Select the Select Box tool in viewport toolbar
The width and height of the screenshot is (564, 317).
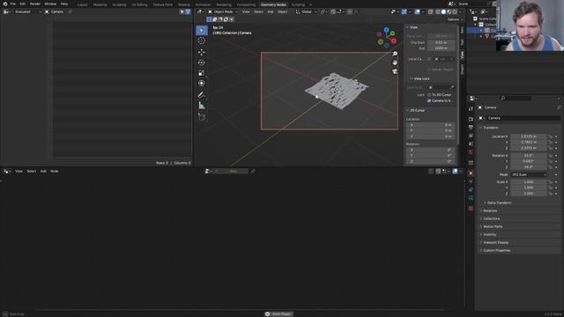(x=202, y=30)
